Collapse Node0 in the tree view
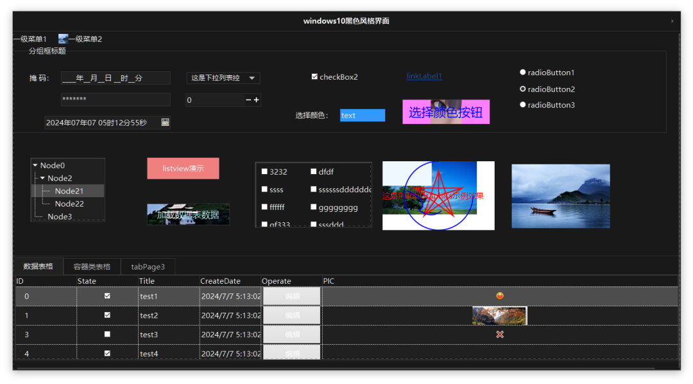The width and height of the screenshot is (693, 384). click(35, 166)
